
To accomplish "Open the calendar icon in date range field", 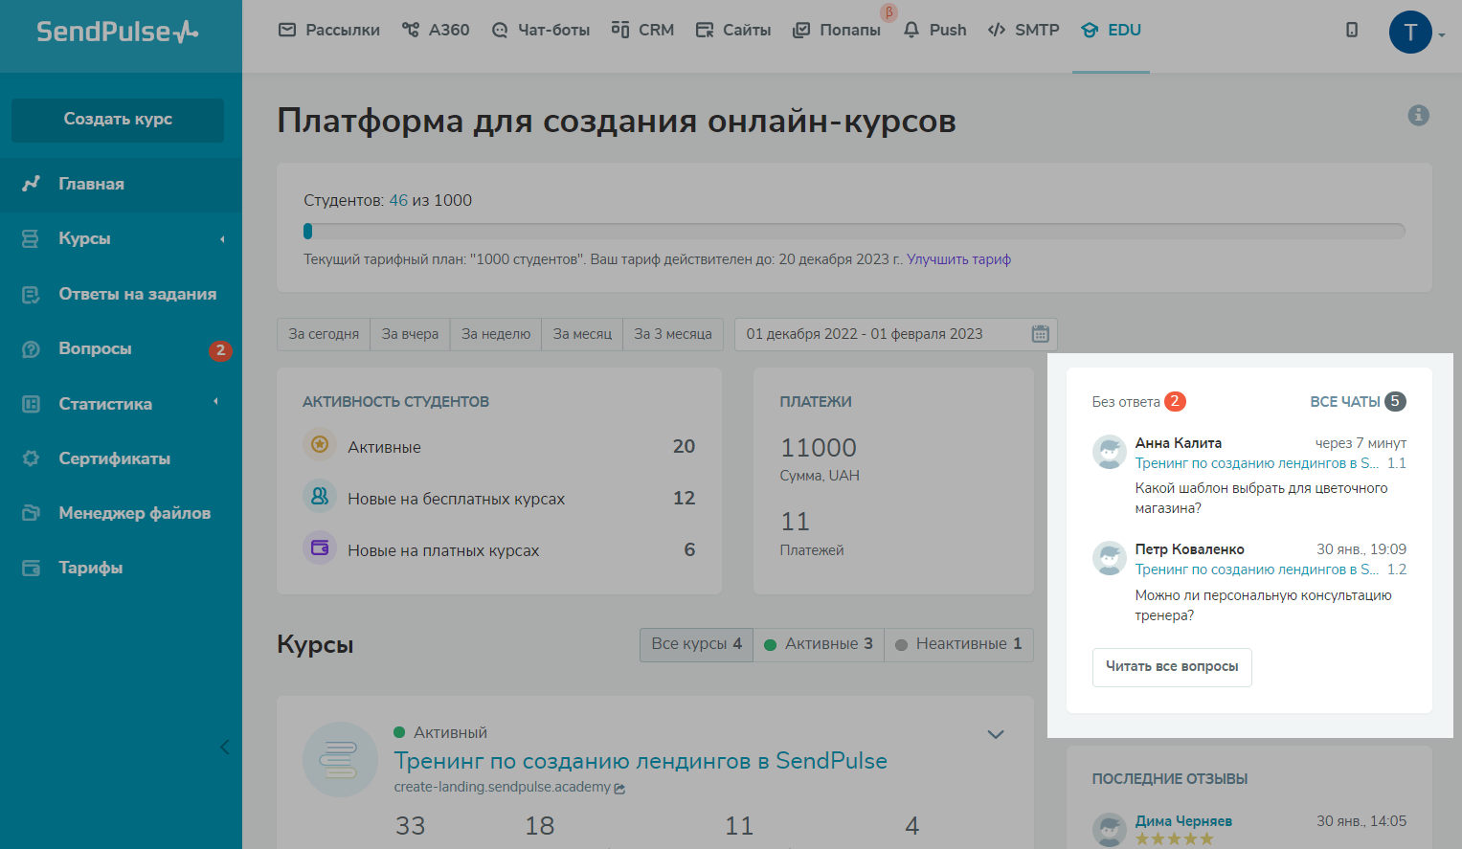I will pos(1040,334).
